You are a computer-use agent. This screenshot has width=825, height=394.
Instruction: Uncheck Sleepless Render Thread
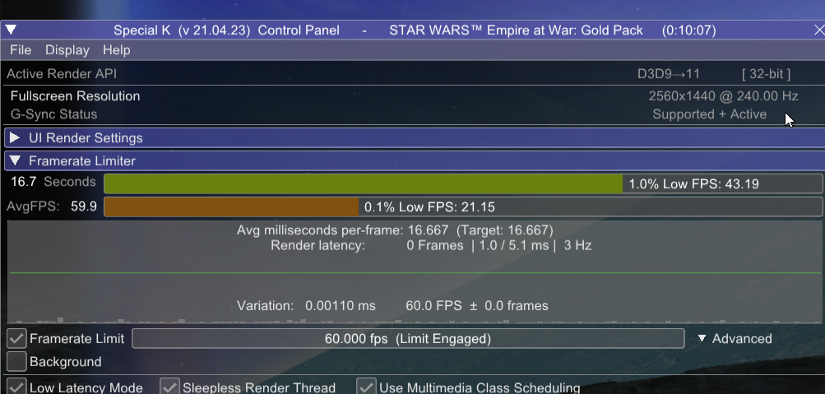(169, 387)
